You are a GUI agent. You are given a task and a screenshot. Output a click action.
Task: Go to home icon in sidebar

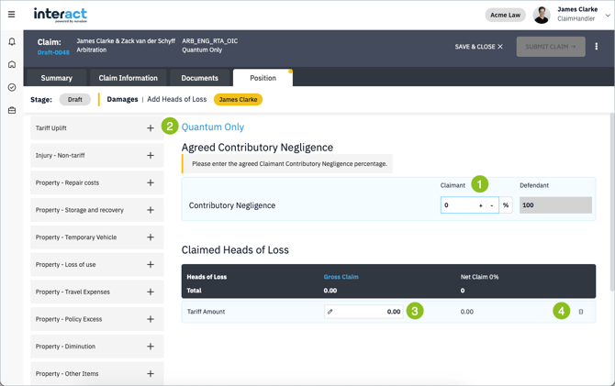[12, 64]
